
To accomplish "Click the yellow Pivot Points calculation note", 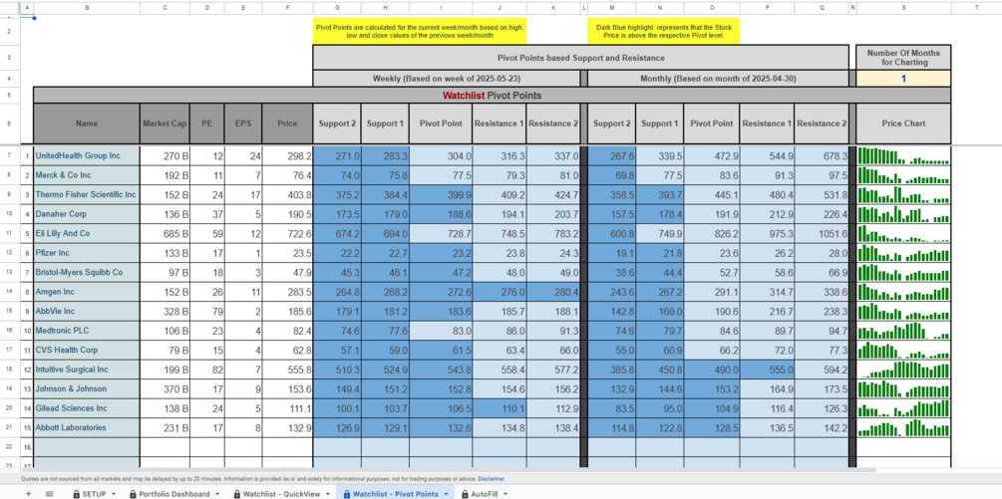I will 420,31.
